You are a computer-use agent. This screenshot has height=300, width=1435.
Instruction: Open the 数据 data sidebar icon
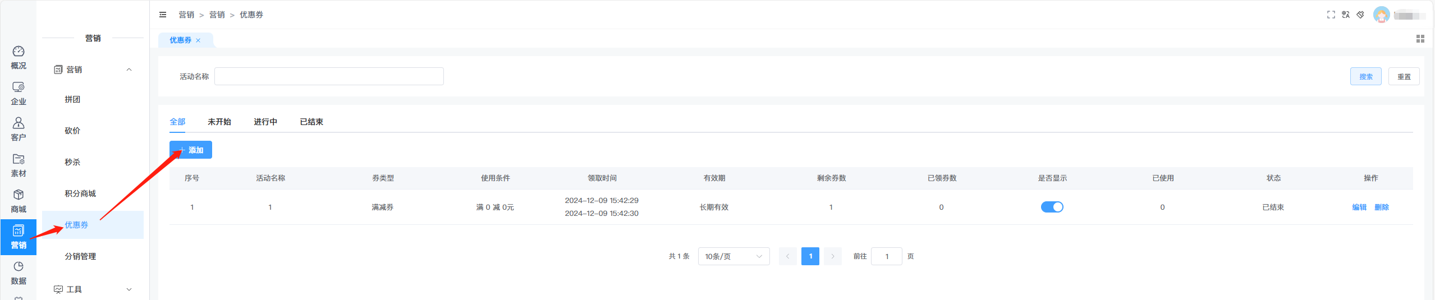click(x=19, y=273)
